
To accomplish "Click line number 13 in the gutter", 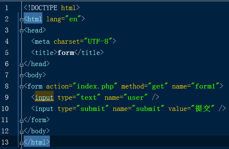I will coord(5,142).
